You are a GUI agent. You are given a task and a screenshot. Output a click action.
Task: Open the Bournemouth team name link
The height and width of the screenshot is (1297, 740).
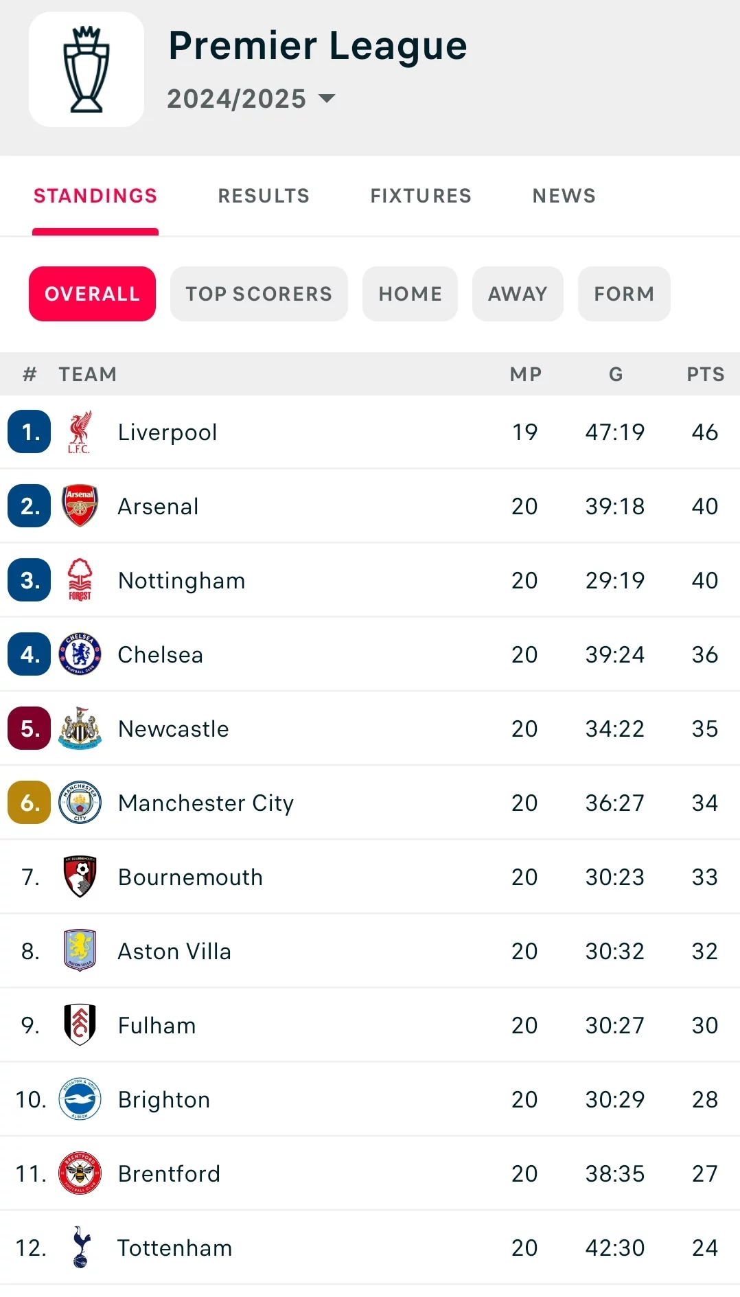190,877
